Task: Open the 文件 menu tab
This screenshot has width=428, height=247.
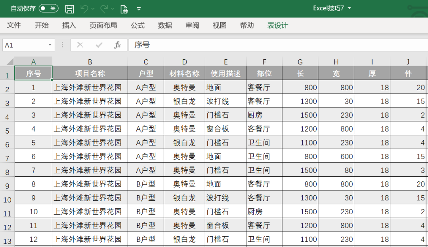Action: 14,25
